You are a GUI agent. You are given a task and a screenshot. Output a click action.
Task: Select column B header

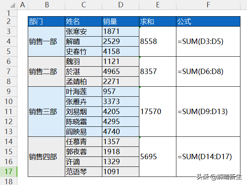(x=47, y=5)
